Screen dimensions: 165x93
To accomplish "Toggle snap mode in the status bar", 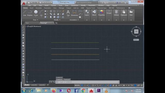I will [x=85, y=85].
